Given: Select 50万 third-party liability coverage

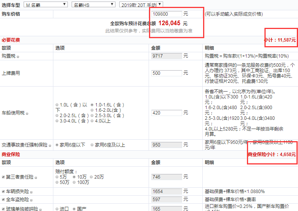Looking at the screenshot, I should [x=57, y=182].
